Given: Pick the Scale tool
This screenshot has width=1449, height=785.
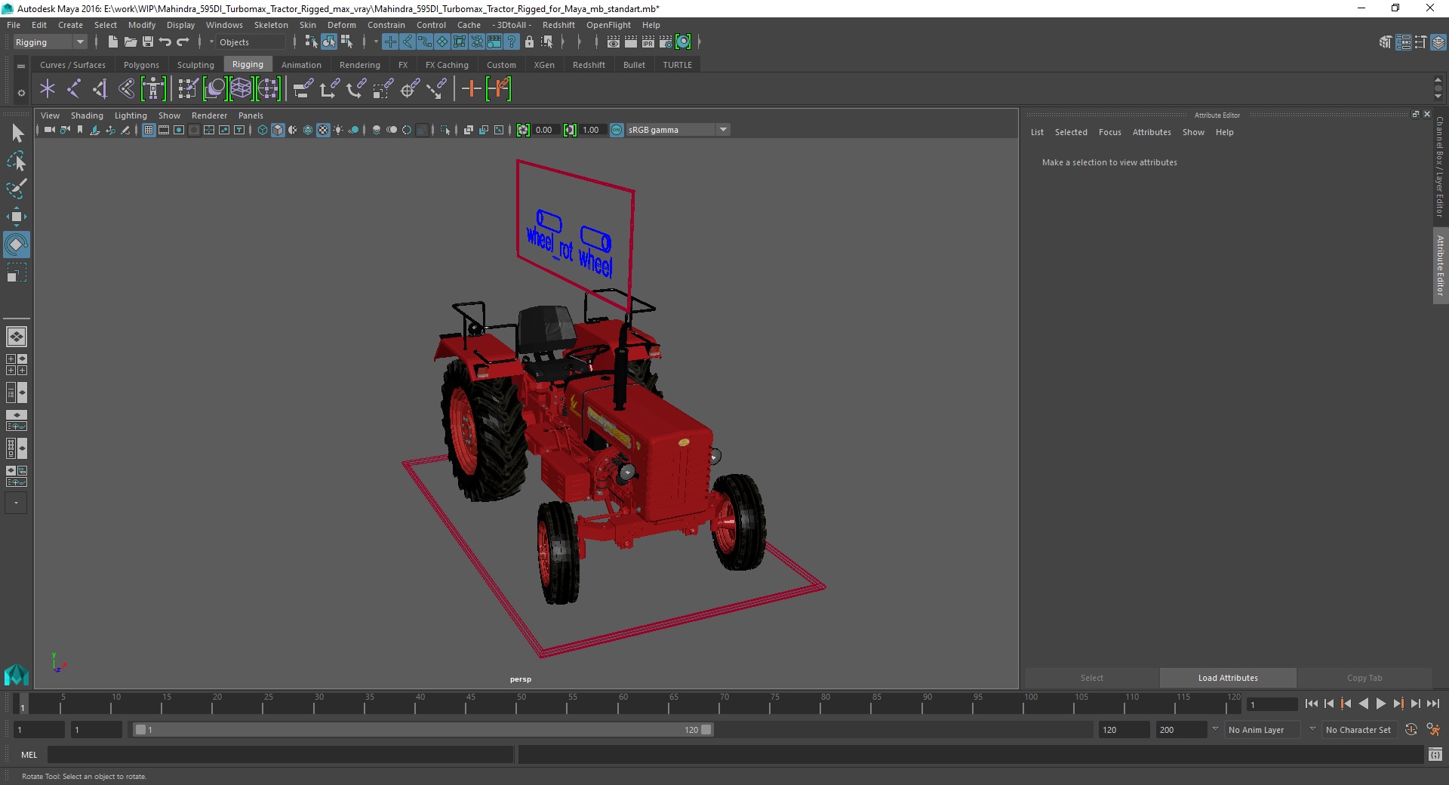Looking at the screenshot, I should (17, 272).
